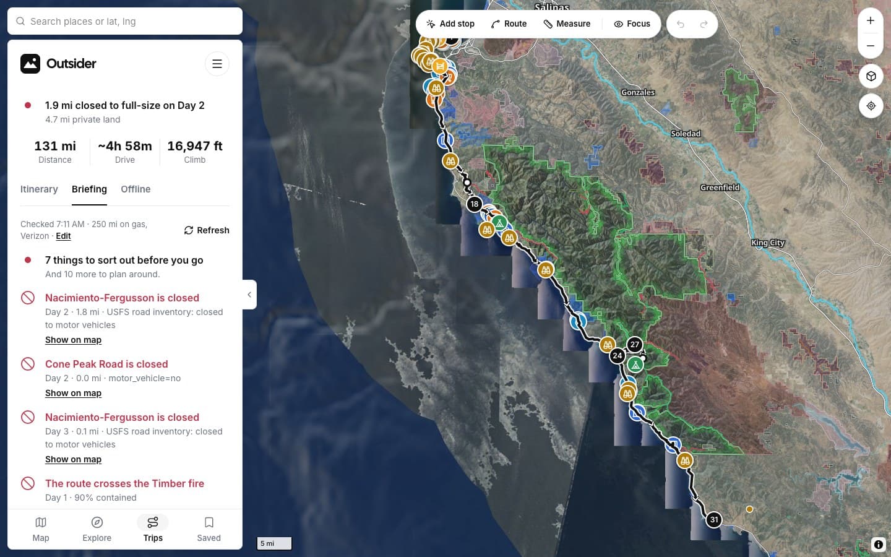Switch to the Itinerary tab

pyautogui.click(x=39, y=189)
